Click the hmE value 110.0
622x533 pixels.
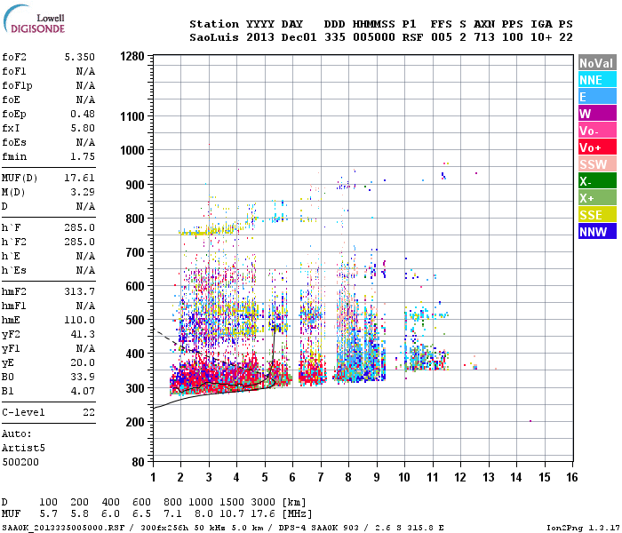(80, 320)
